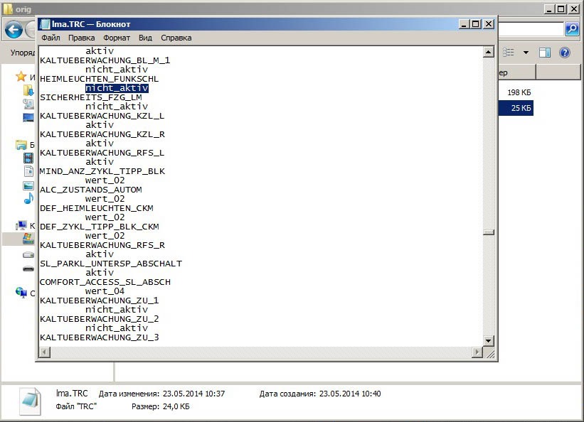This screenshot has height=422, width=584.
Task: Minimize the Notepad window
Action: (464, 24)
